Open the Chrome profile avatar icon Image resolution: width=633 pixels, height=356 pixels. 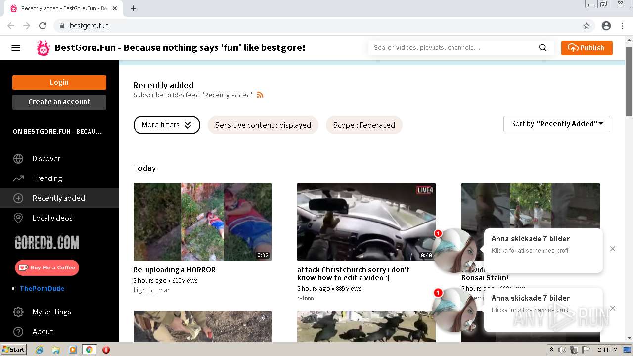pyautogui.click(x=606, y=26)
